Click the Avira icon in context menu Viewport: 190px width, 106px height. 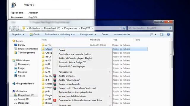click(55, 100)
